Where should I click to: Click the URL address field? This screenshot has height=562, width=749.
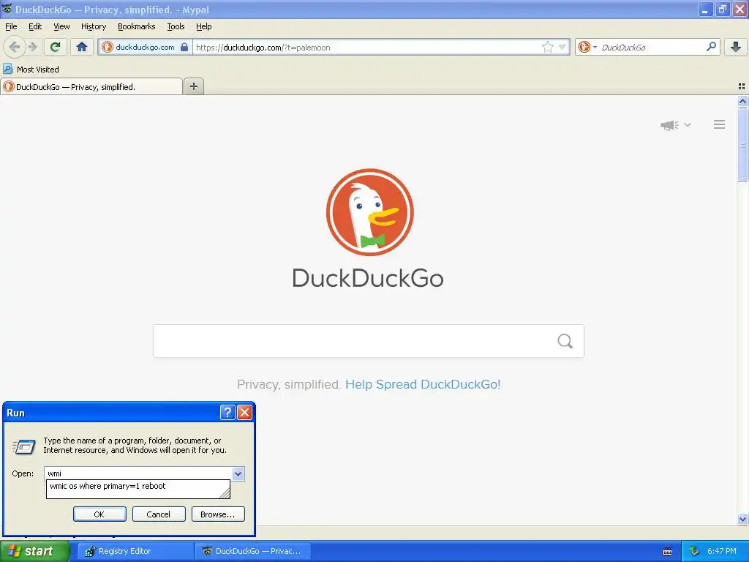point(366,47)
